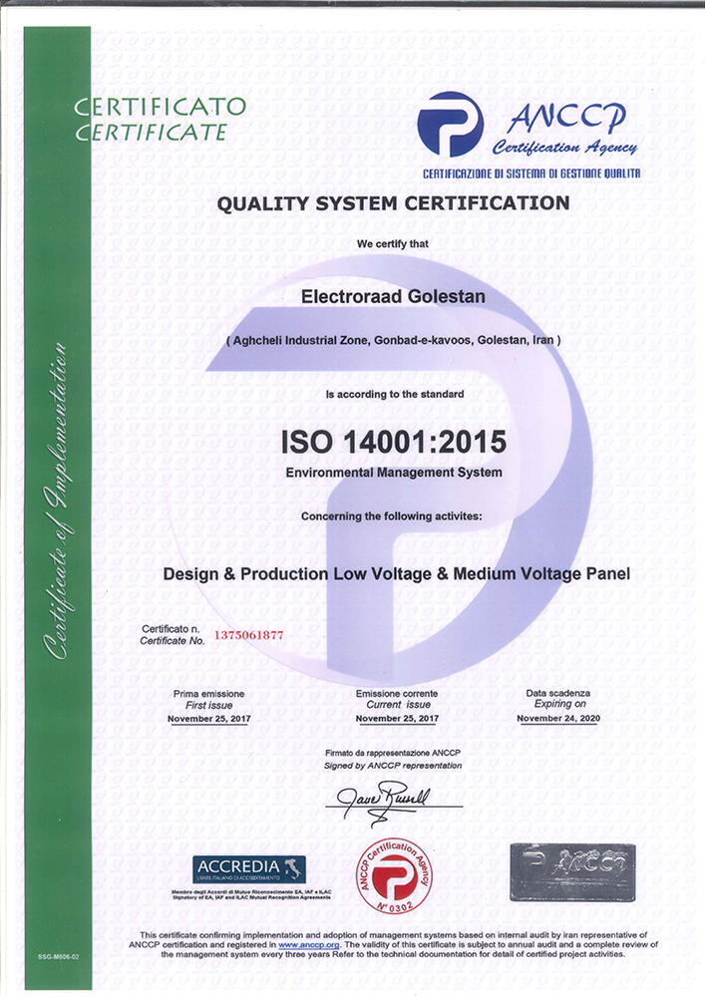
Task: Click the red ANCCP Certification Agency stamp
Action: point(394,876)
